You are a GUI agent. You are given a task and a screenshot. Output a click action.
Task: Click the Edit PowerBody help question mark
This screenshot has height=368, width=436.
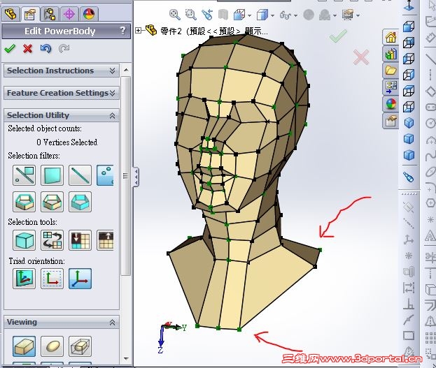tap(122, 30)
